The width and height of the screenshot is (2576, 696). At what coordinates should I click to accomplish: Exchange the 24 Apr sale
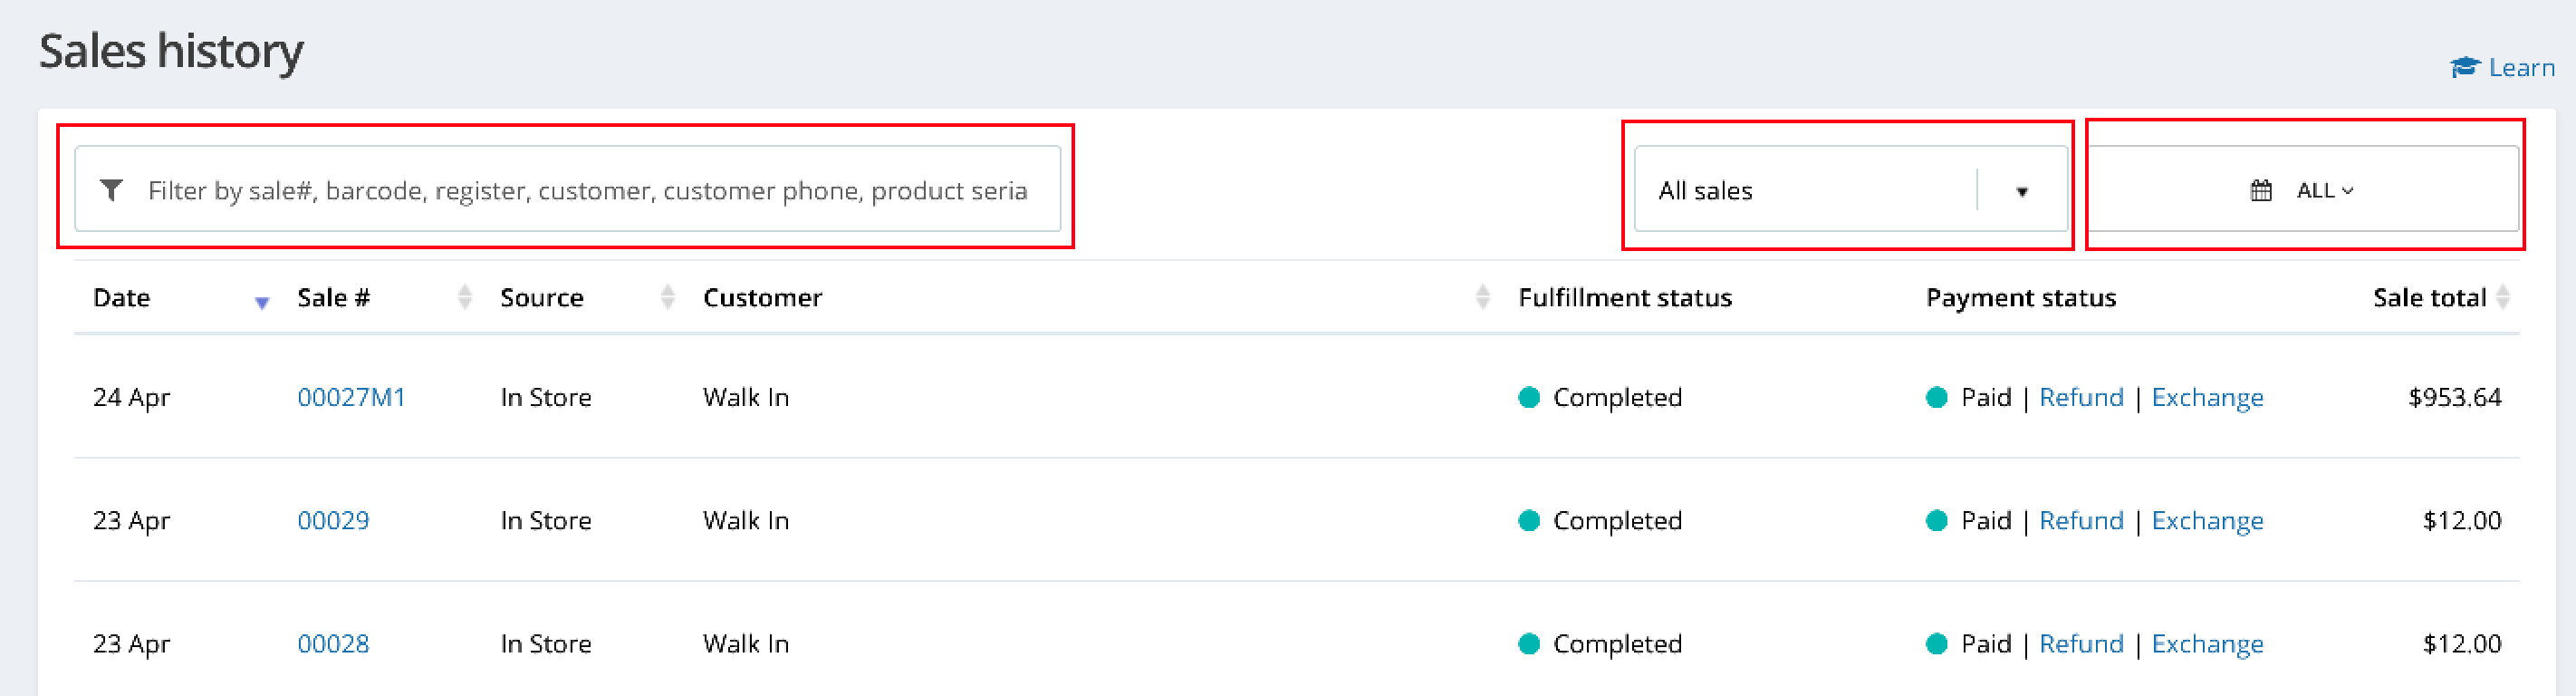tap(2207, 397)
